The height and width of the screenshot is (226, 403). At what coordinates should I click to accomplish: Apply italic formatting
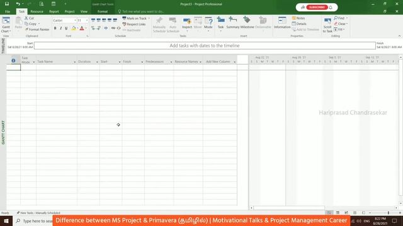pyautogui.click(x=60, y=28)
